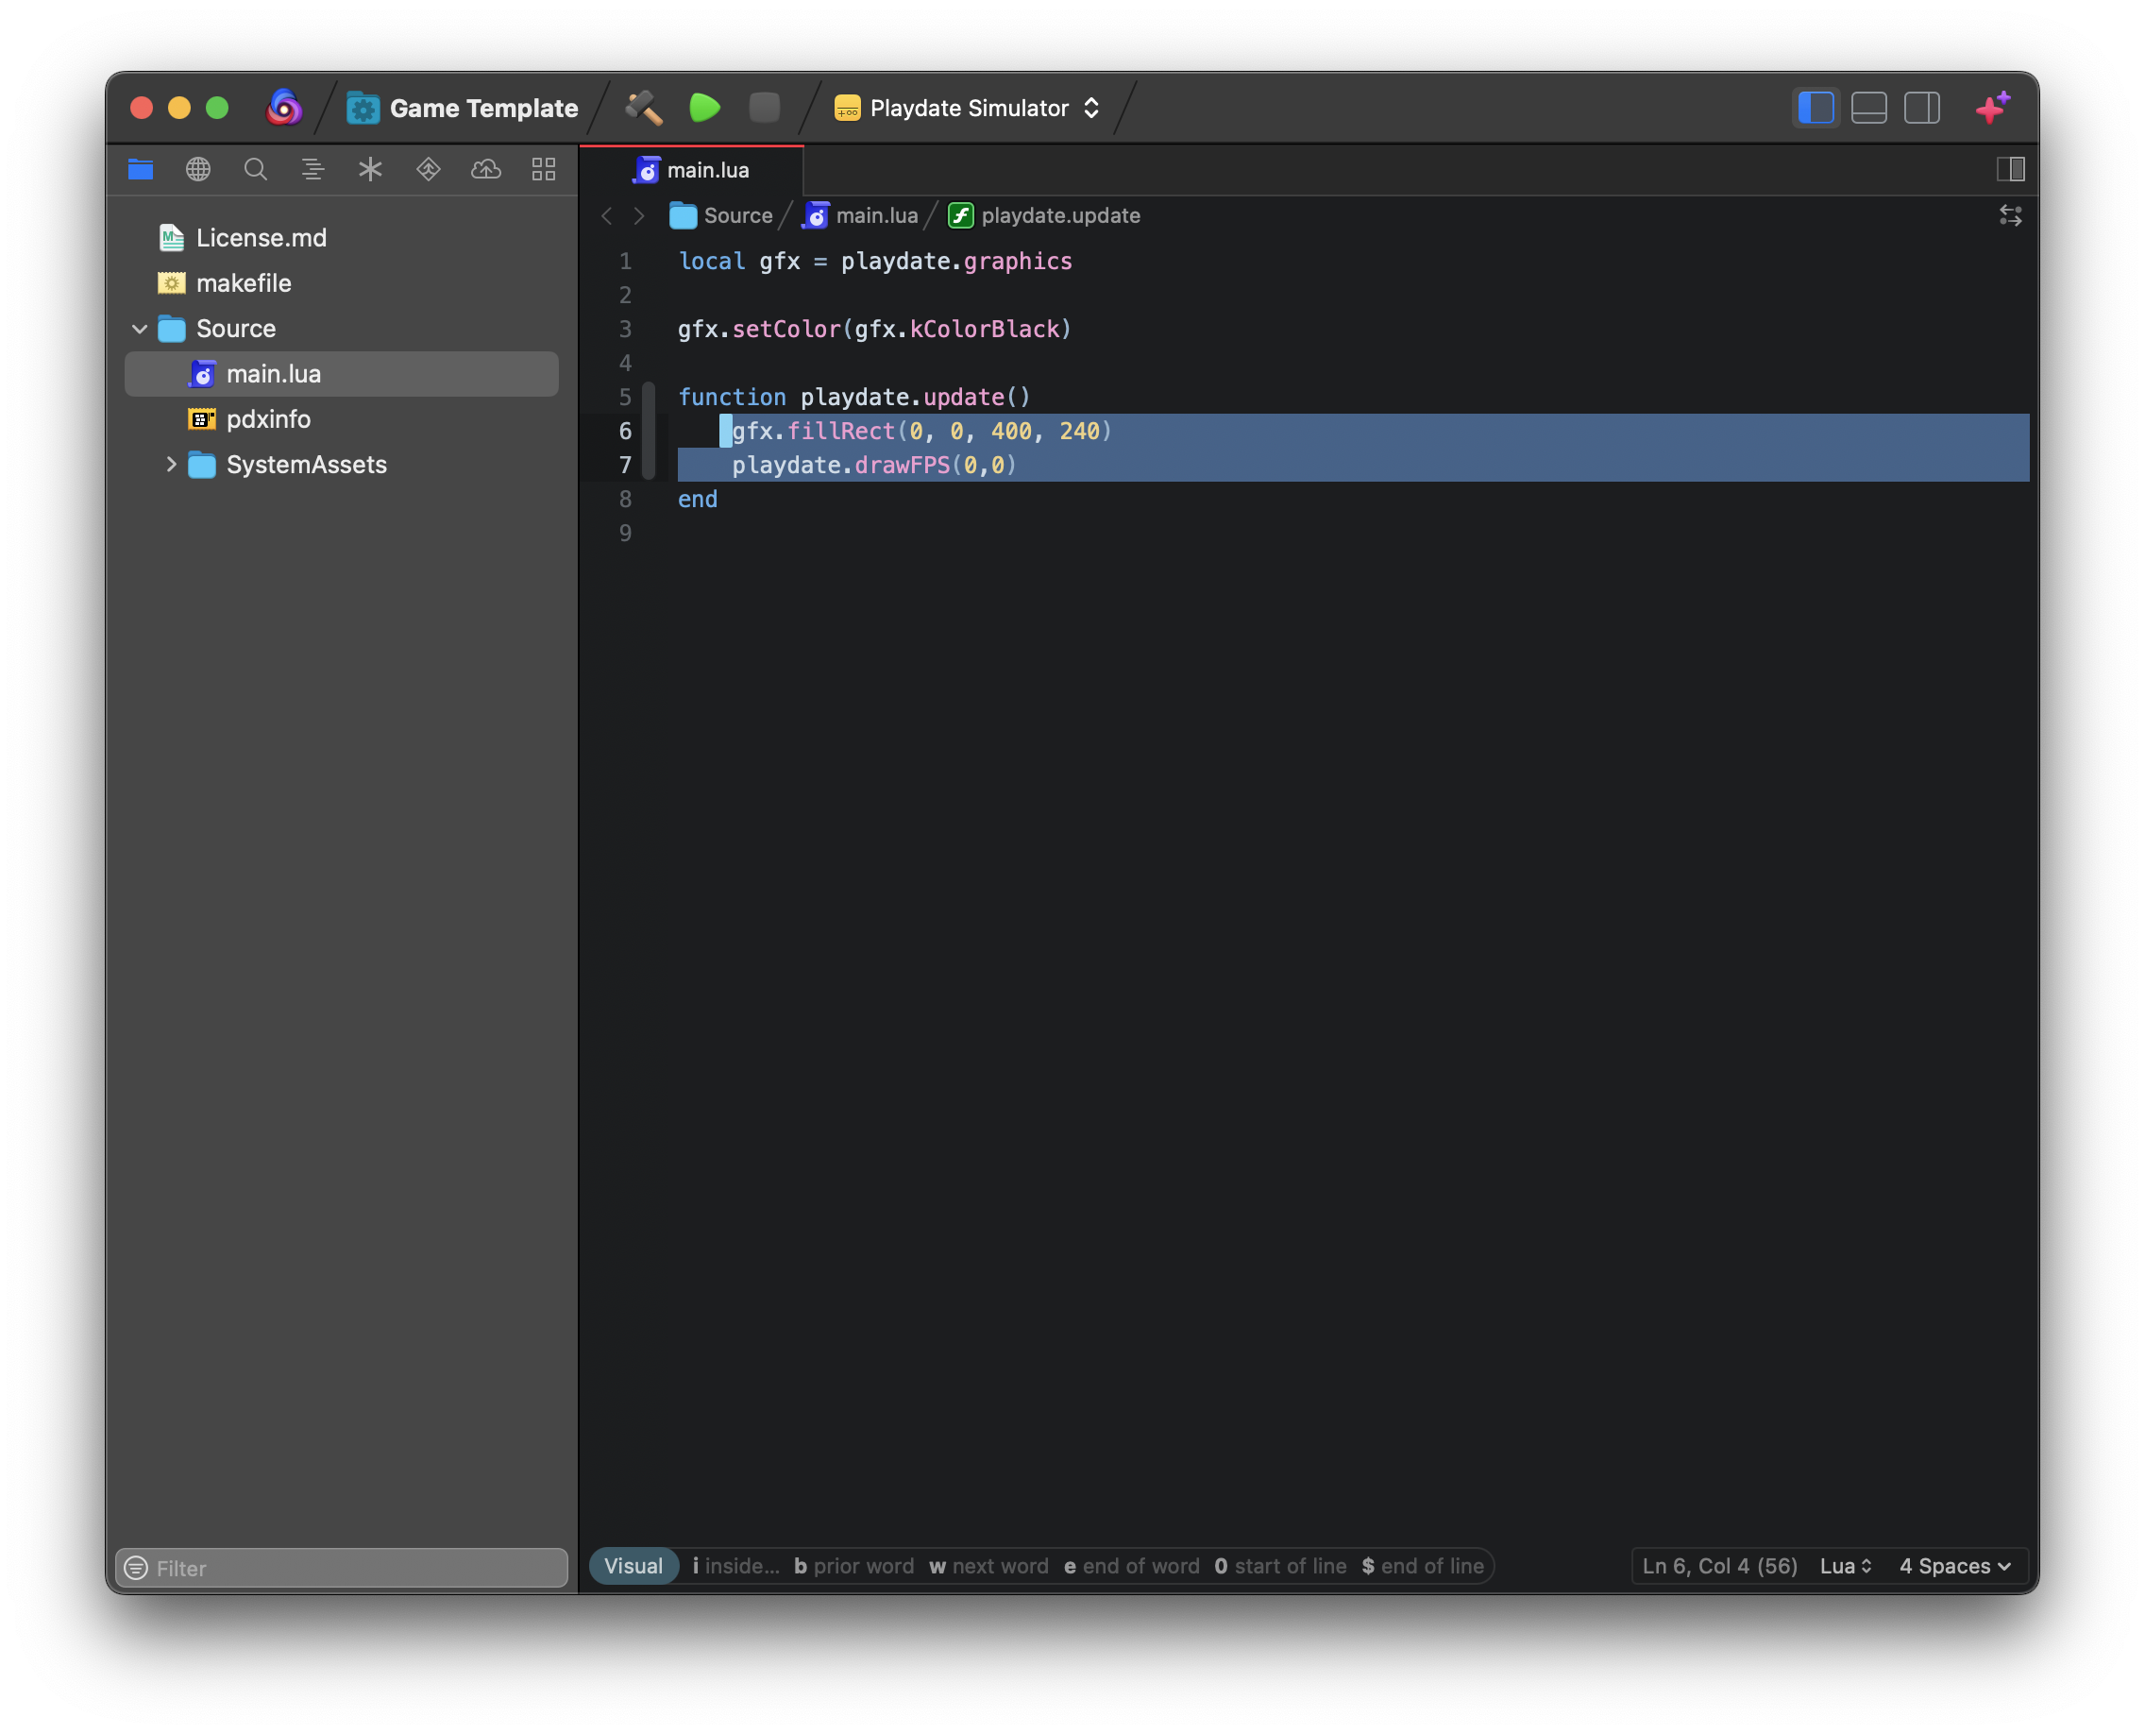Open the Remote globe sidebar

pos(197,170)
